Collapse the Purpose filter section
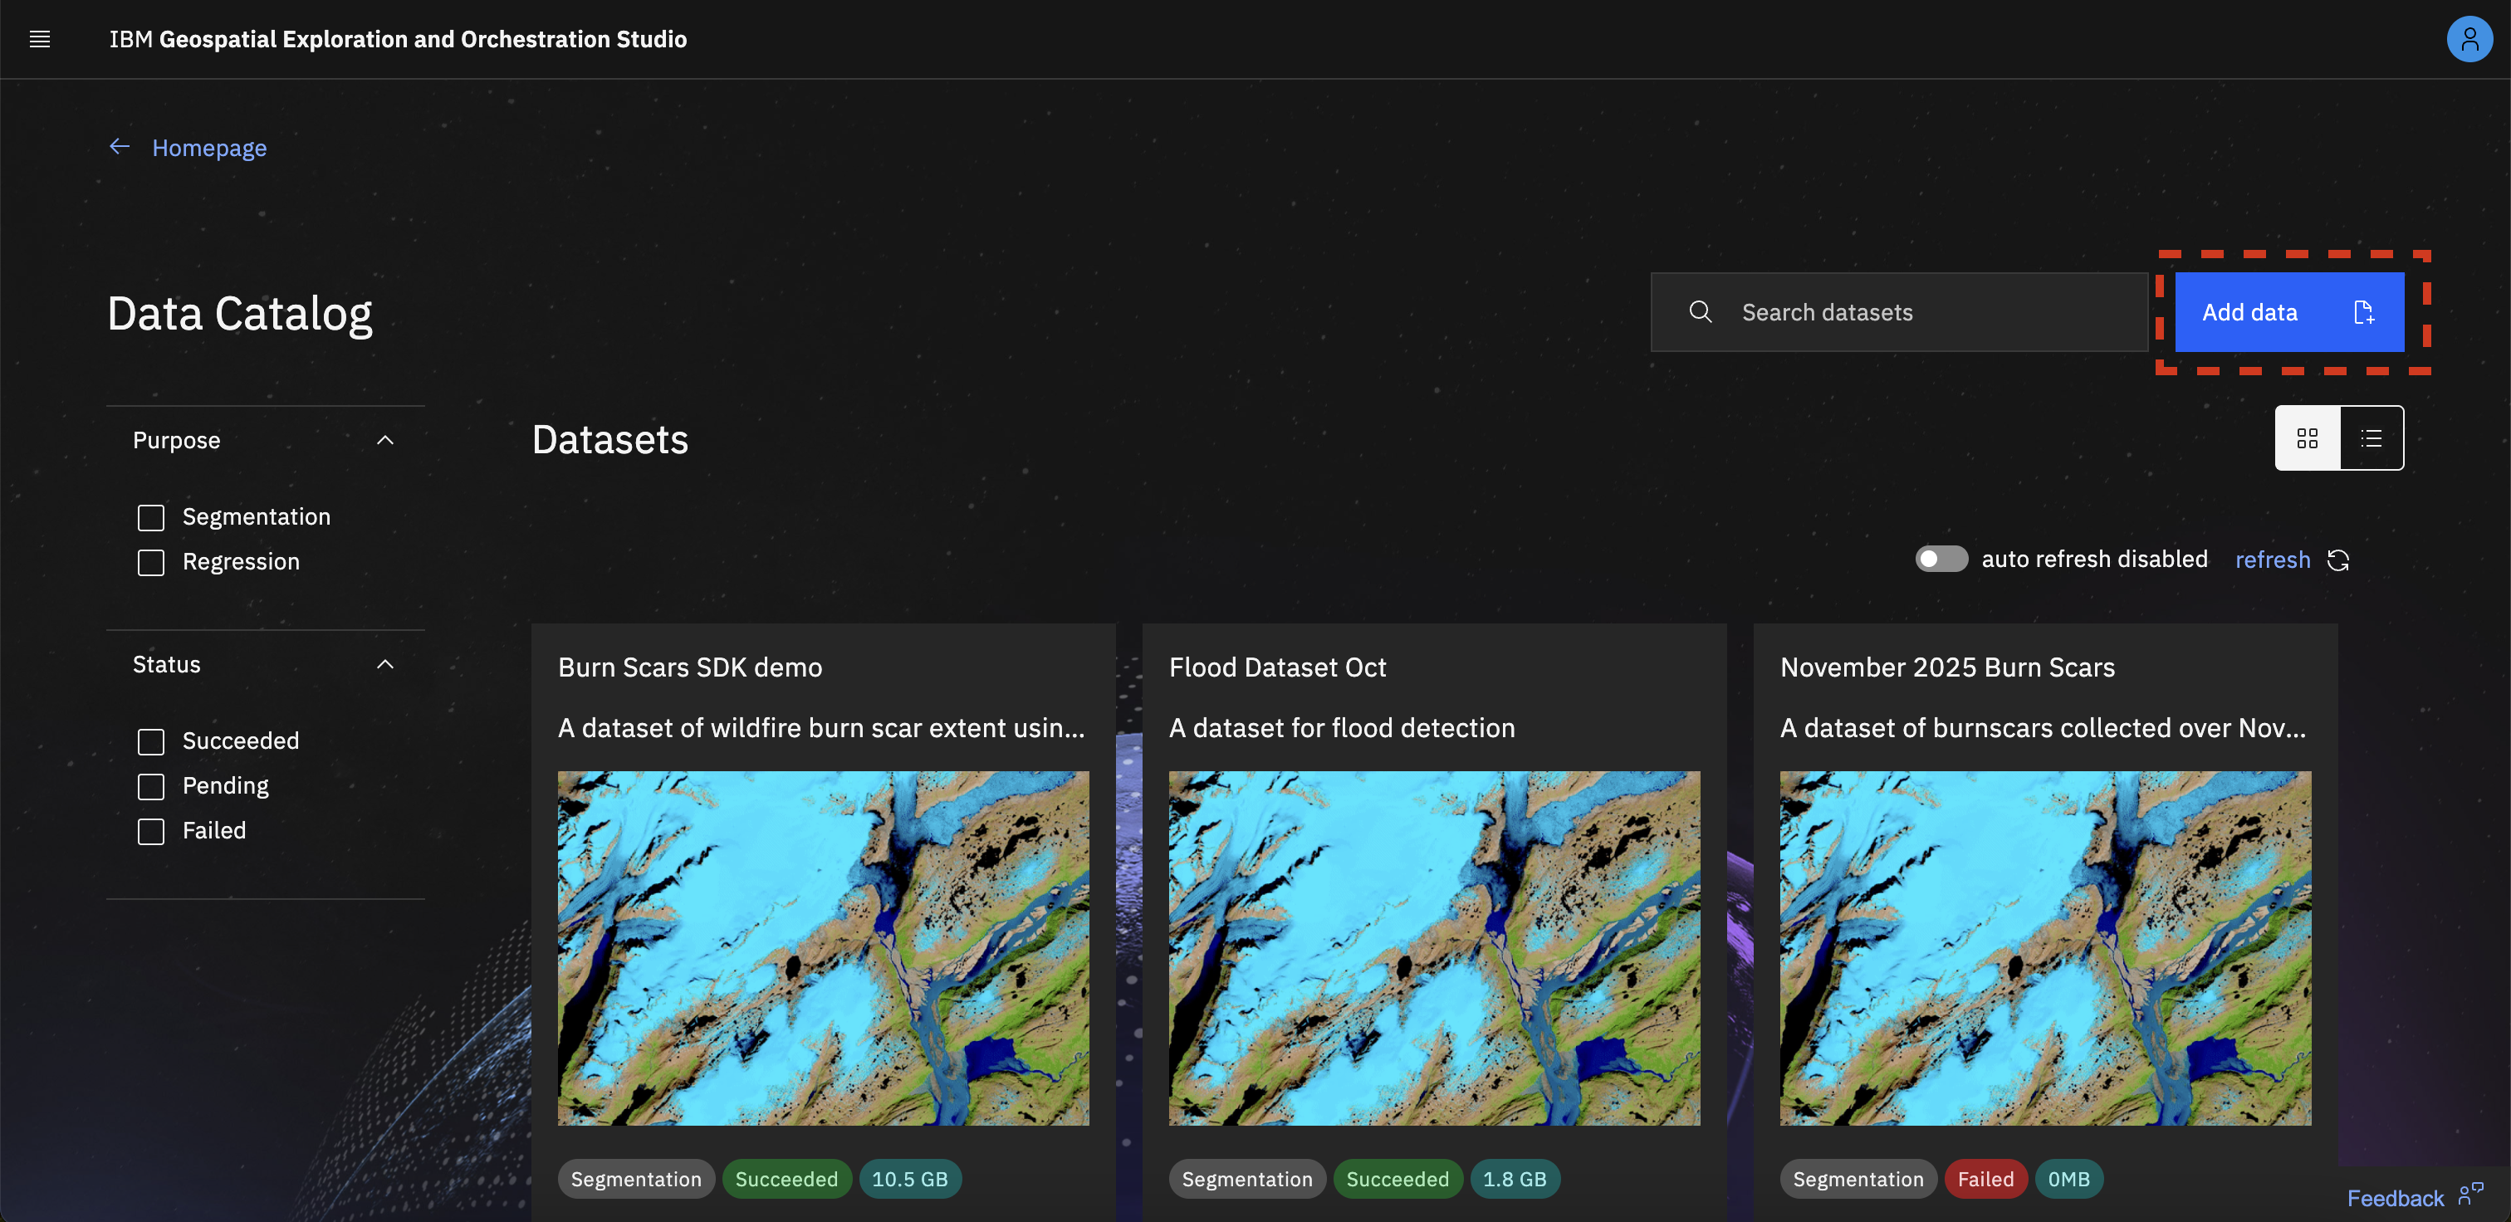This screenshot has width=2511, height=1222. coord(385,441)
